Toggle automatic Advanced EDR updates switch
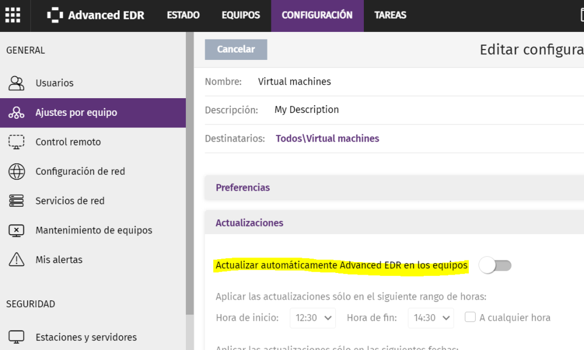Screen dimensions: 584x350 point(495,265)
